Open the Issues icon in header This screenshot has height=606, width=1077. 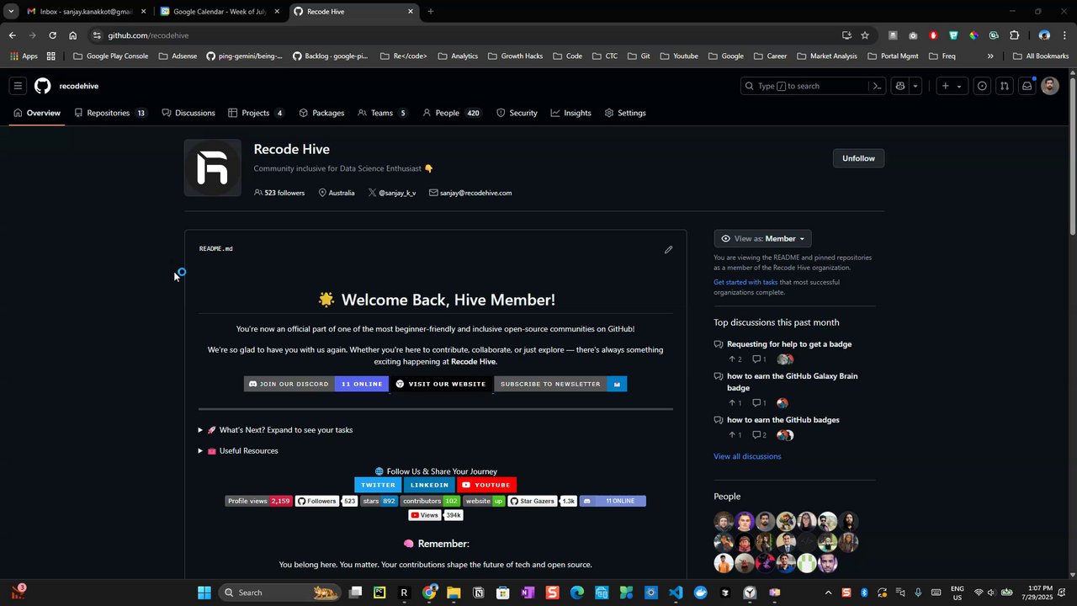(982, 86)
